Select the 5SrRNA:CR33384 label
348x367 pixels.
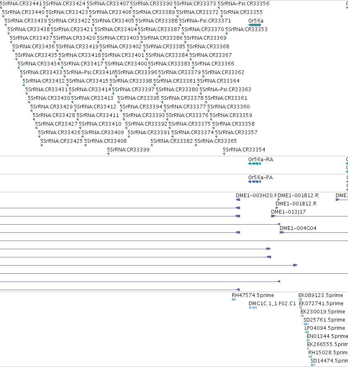point(167,55)
